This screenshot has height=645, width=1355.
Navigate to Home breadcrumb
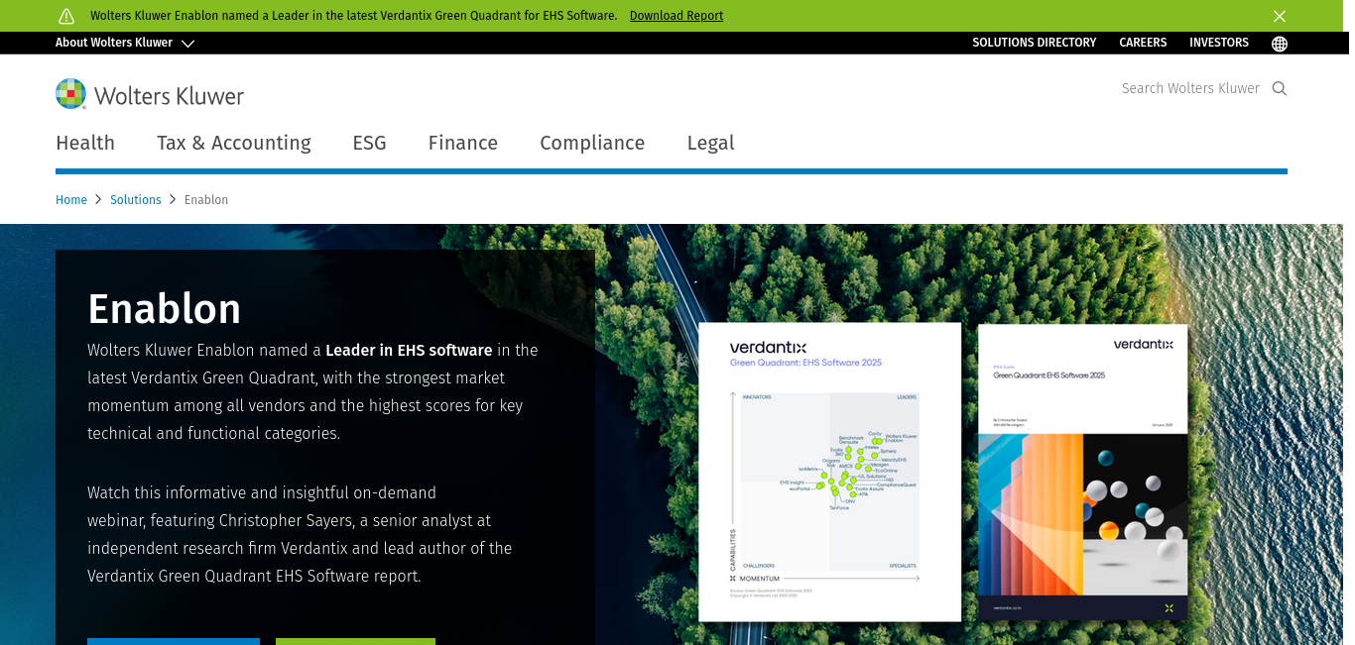[x=71, y=200]
